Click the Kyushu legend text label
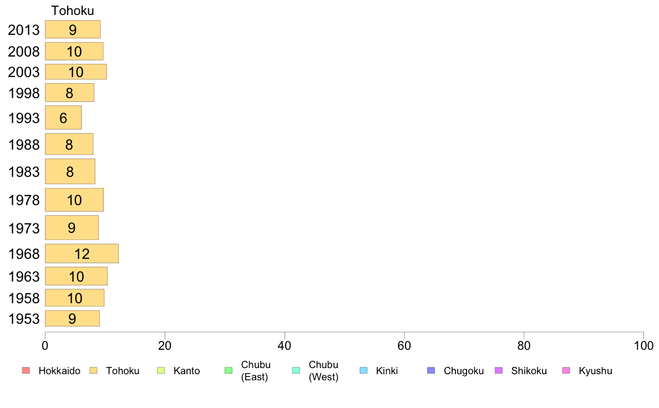 click(595, 371)
